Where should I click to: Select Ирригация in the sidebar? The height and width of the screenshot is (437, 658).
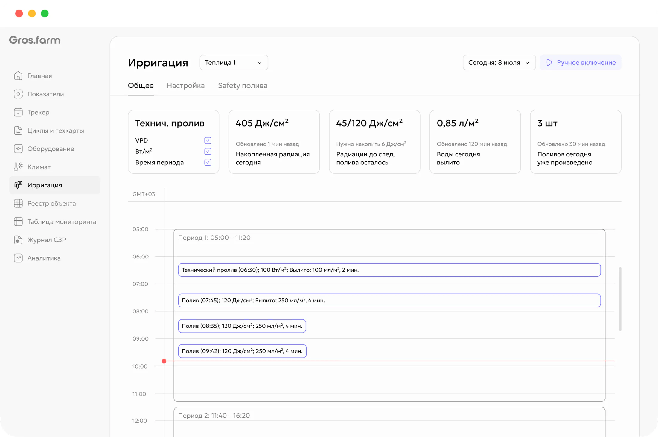point(55,185)
